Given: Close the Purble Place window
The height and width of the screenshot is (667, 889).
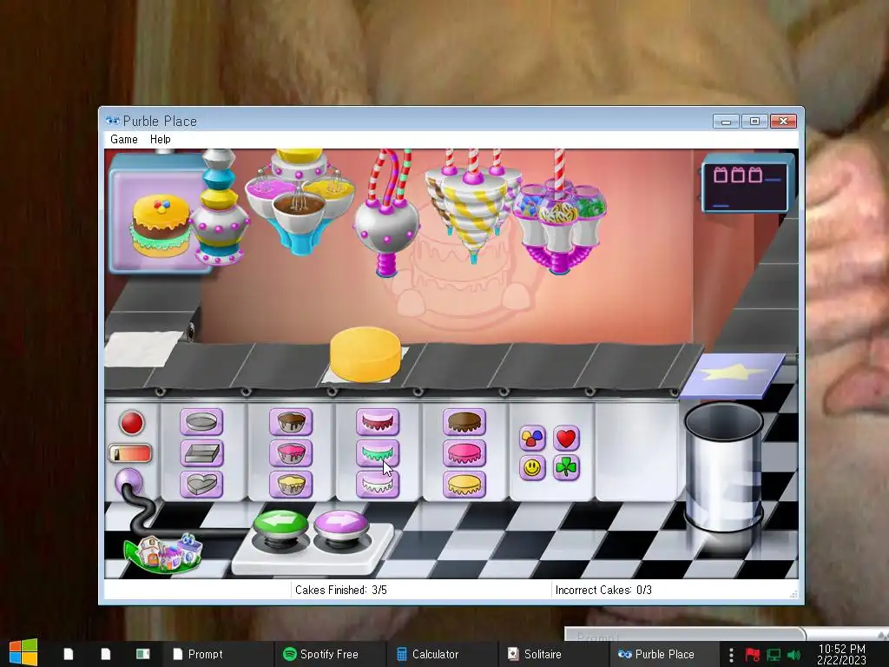Looking at the screenshot, I should [x=784, y=121].
